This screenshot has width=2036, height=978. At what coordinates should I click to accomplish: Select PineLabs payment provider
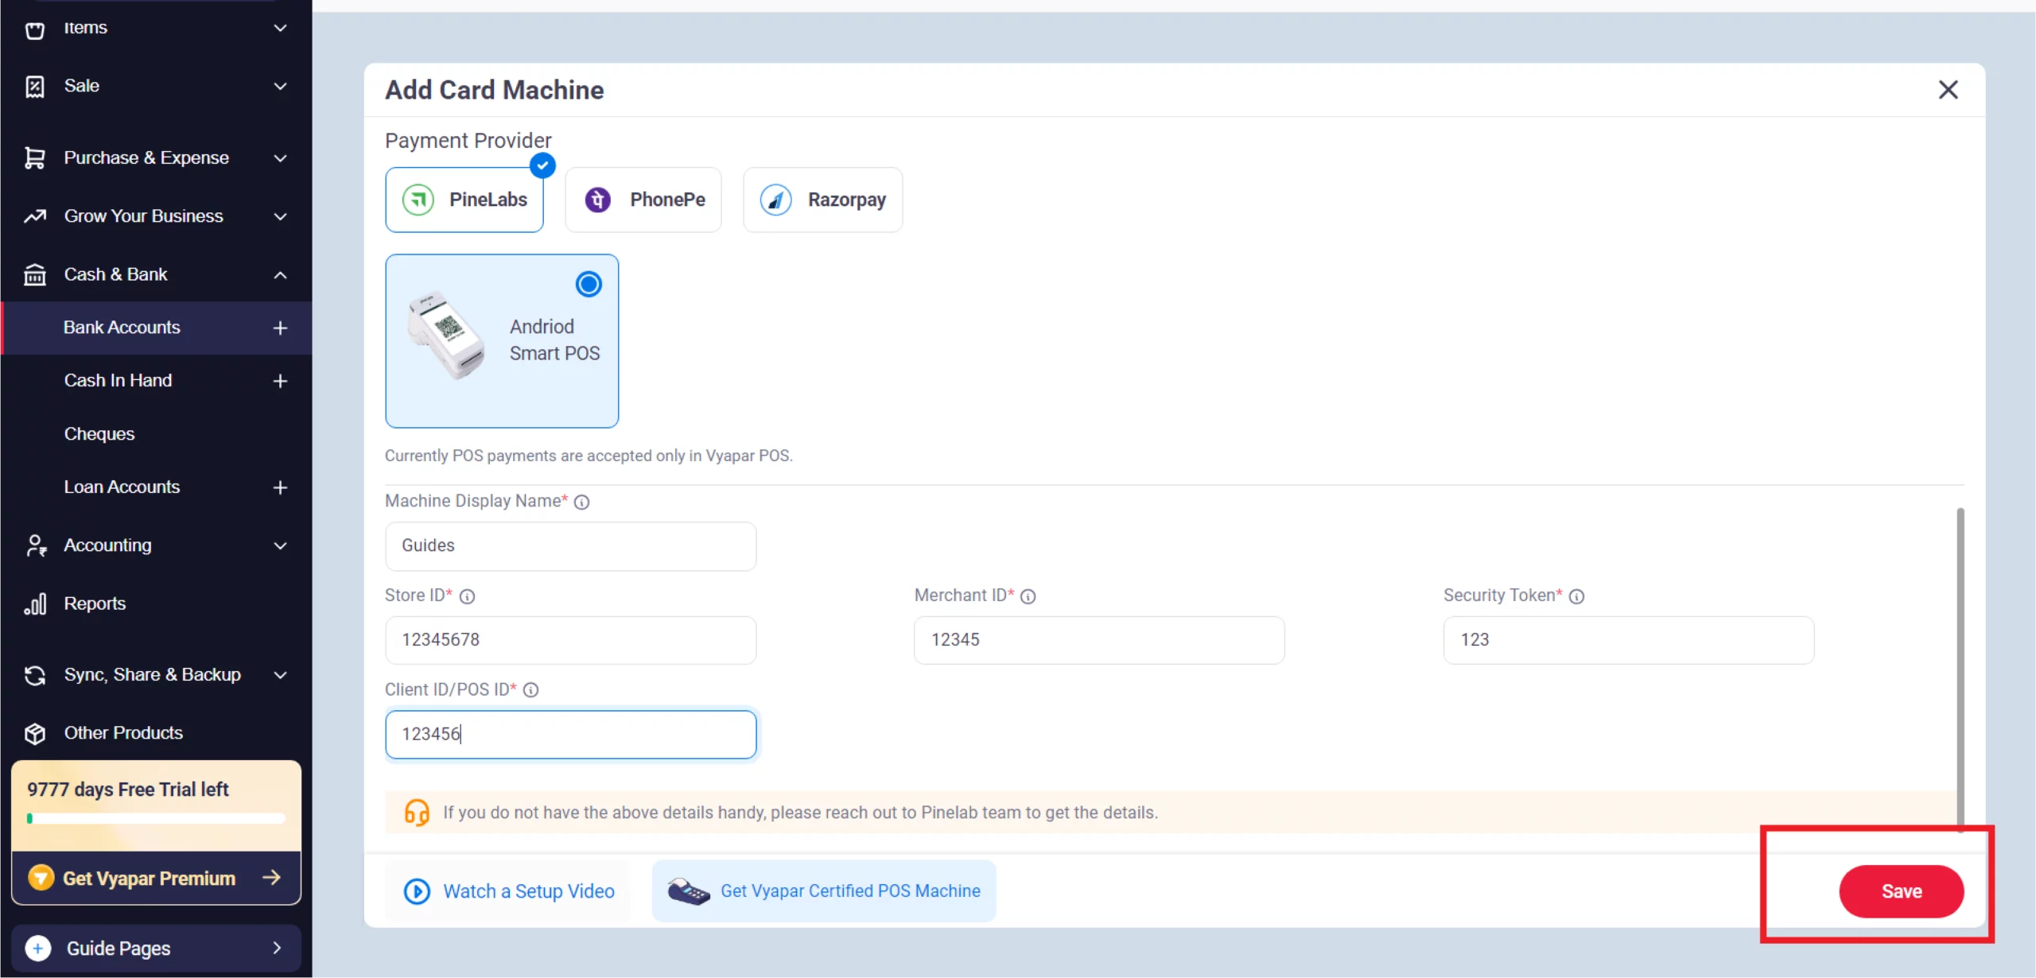tap(464, 200)
